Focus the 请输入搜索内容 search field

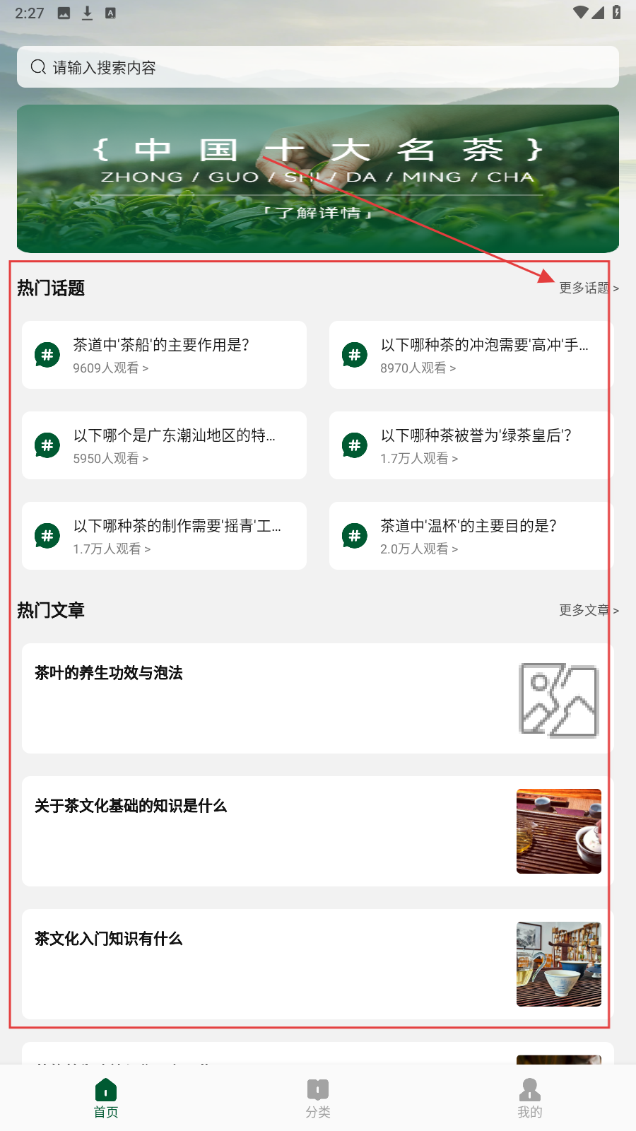tap(318, 67)
